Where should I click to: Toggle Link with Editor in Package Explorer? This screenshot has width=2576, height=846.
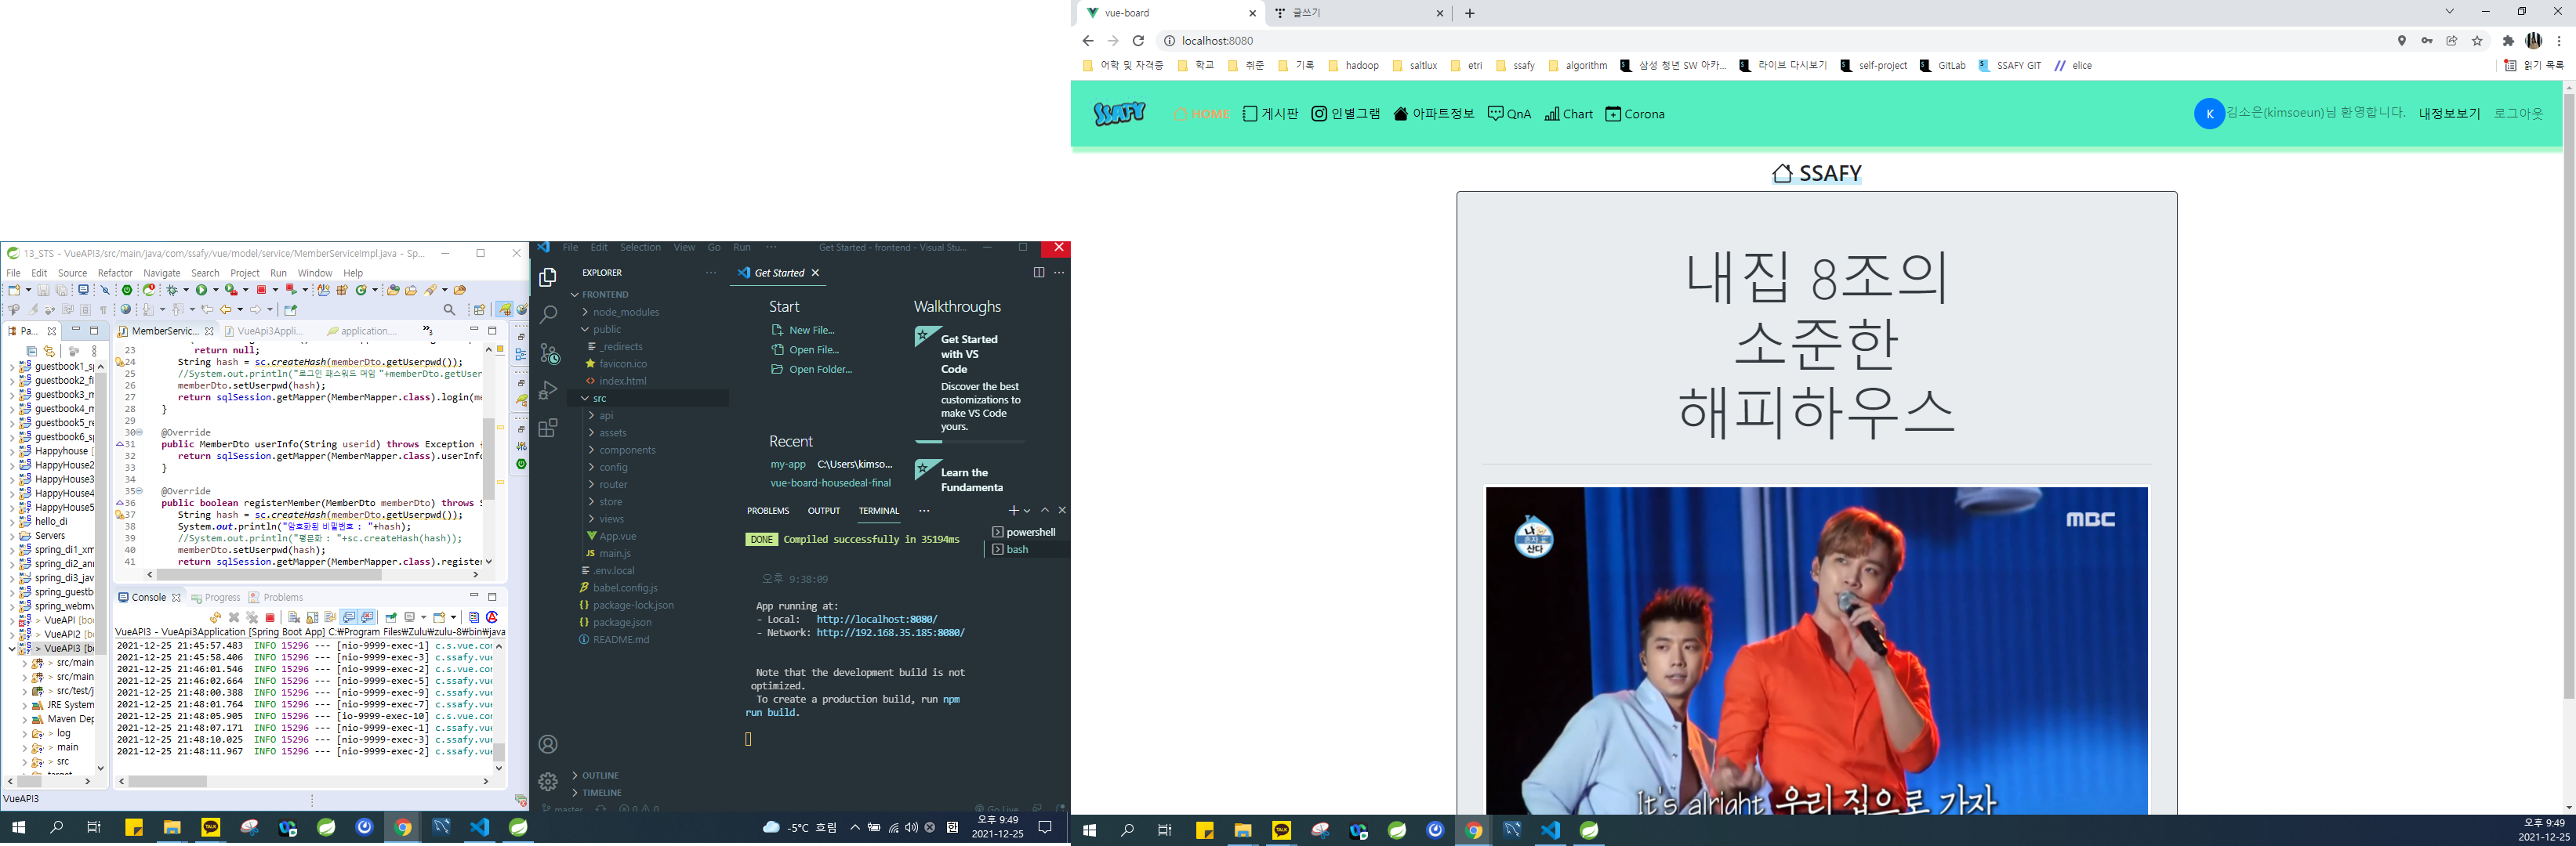49,352
